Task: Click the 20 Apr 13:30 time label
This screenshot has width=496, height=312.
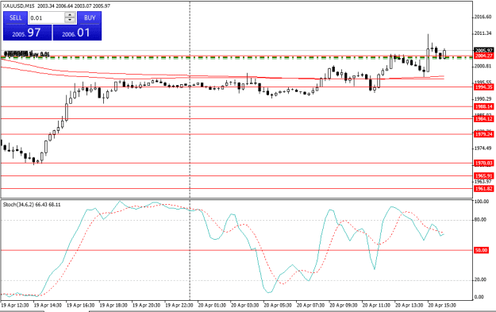Action: pyautogui.click(x=409, y=306)
